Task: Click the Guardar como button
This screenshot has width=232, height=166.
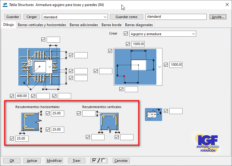Action: point(126,17)
